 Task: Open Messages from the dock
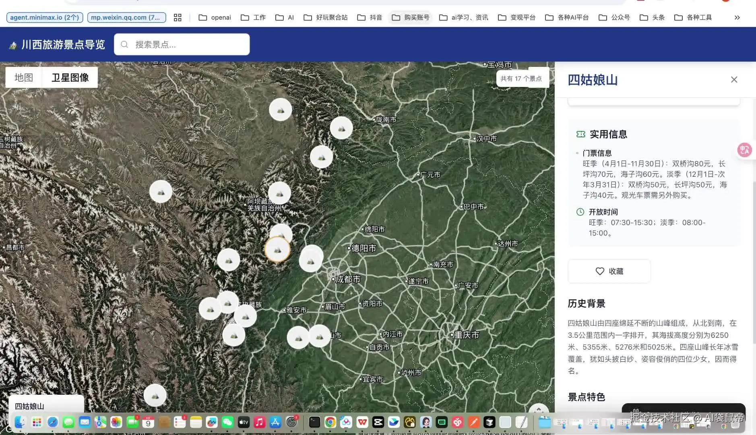pos(68,422)
